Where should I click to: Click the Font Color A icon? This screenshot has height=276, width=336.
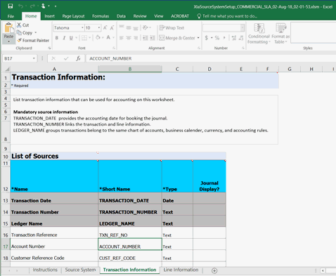pos(108,37)
